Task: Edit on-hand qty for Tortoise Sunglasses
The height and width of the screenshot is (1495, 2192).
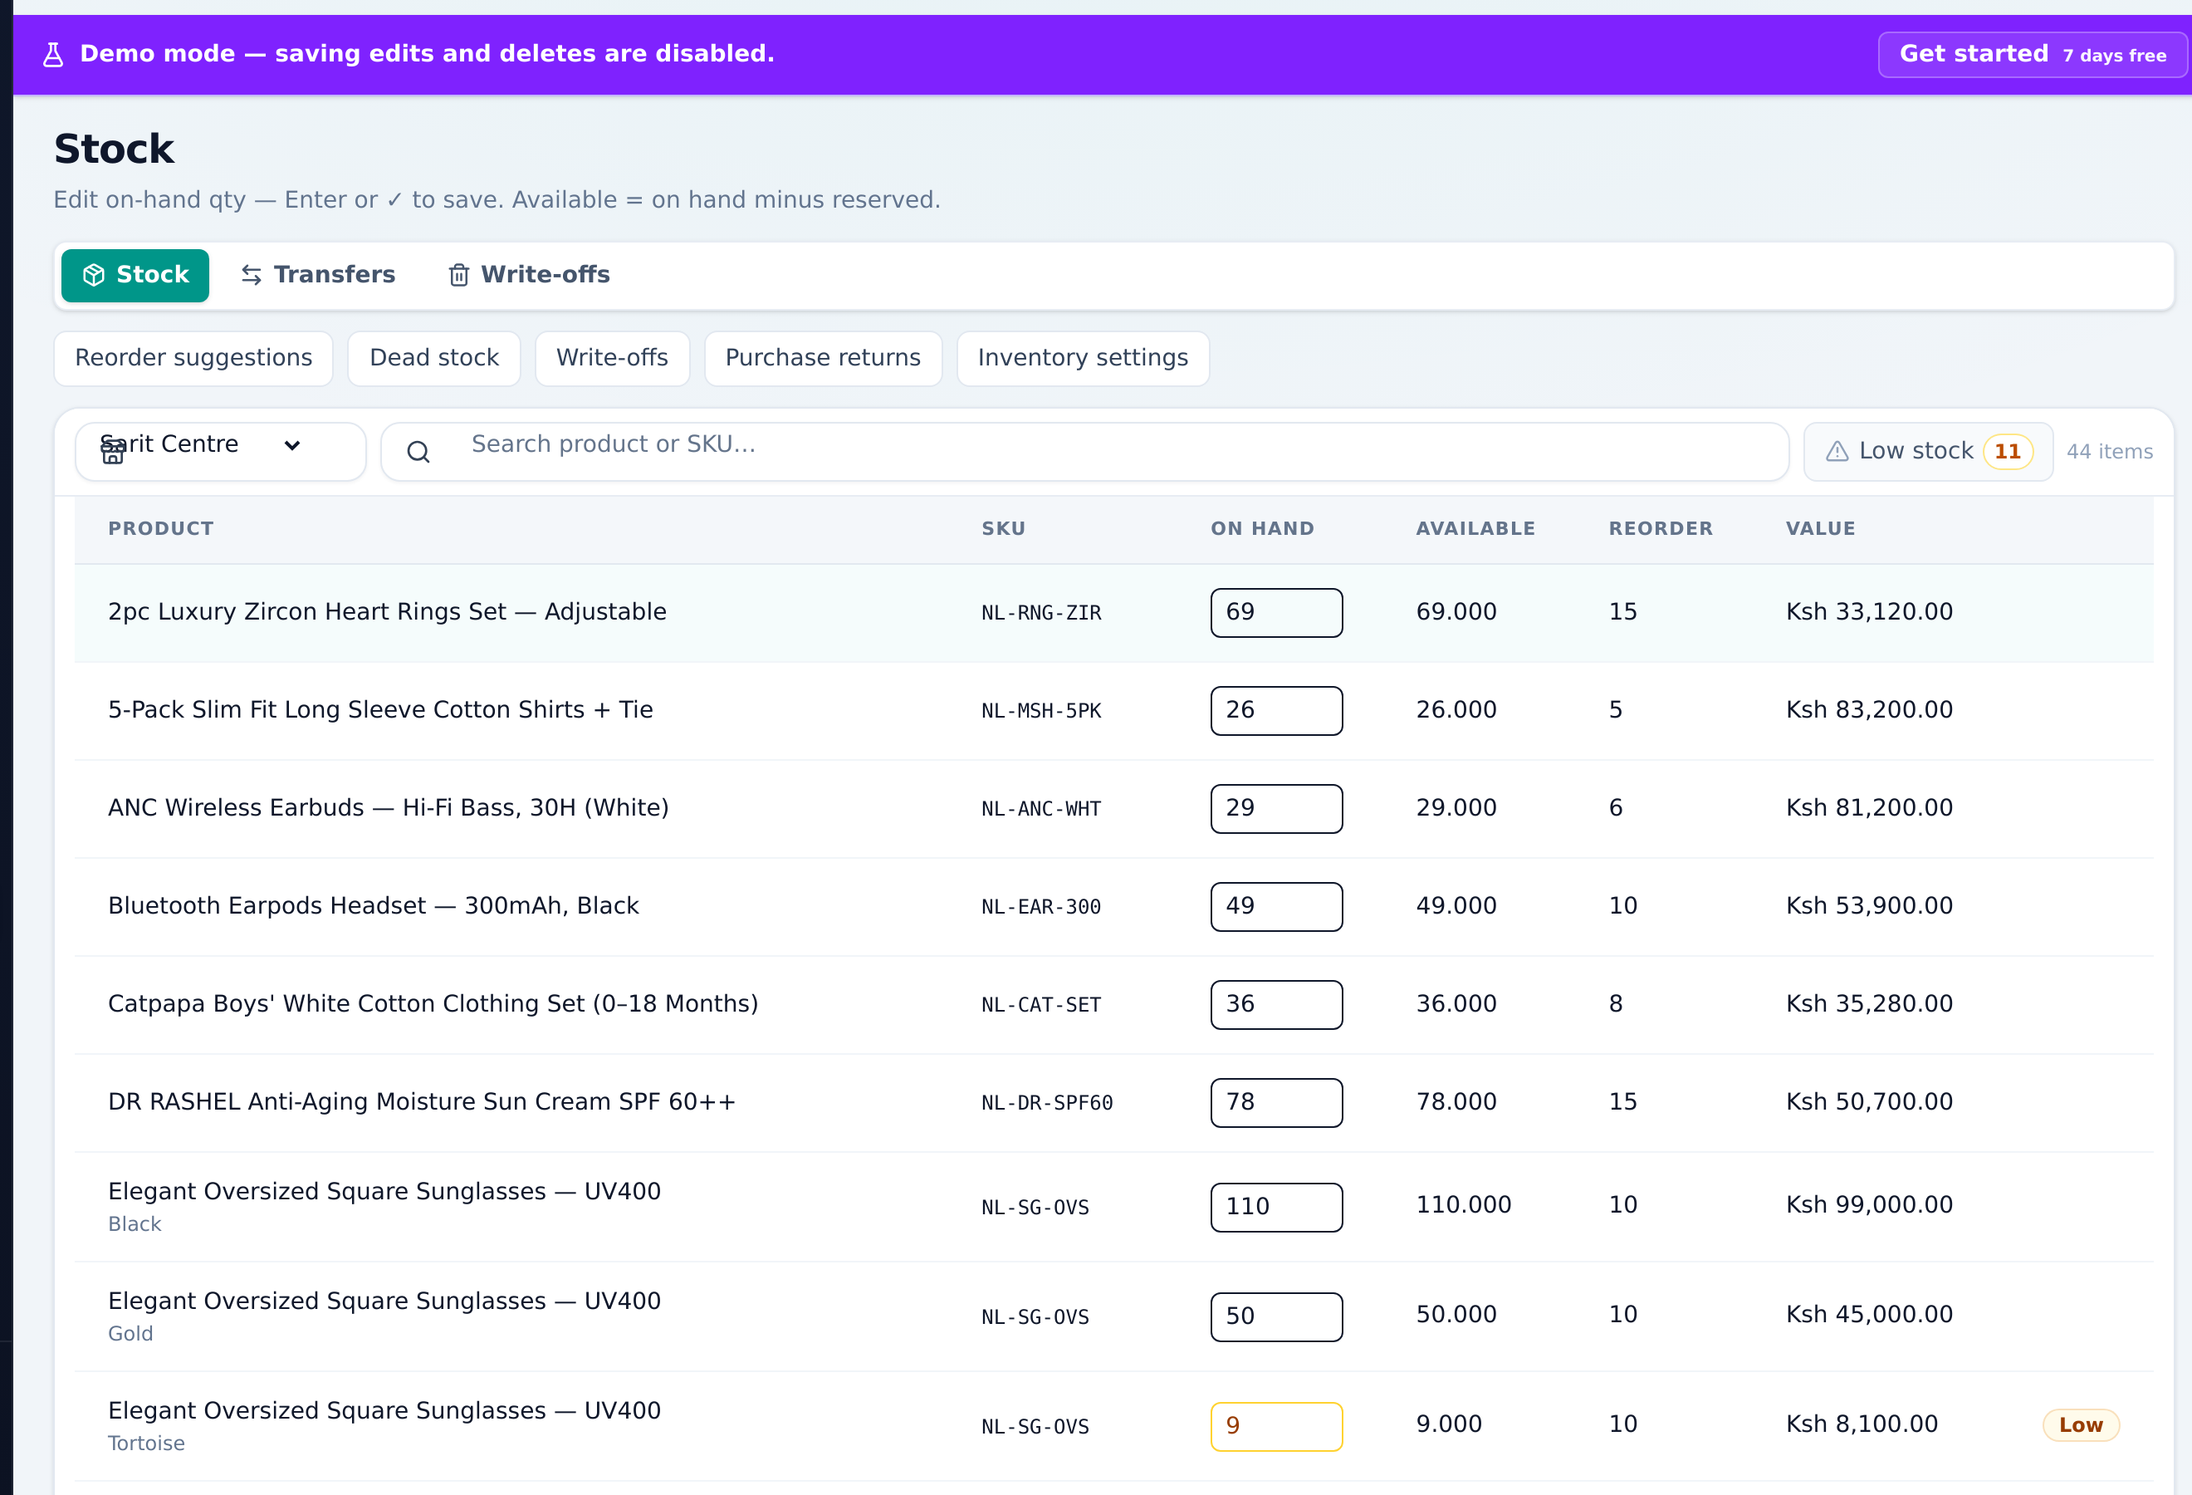Action: (1276, 1427)
